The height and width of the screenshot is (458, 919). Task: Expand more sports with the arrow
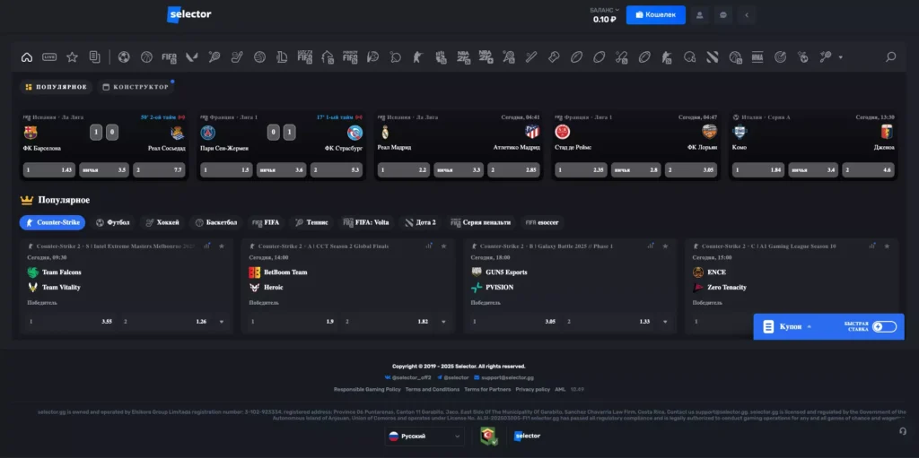click(841, 57)
